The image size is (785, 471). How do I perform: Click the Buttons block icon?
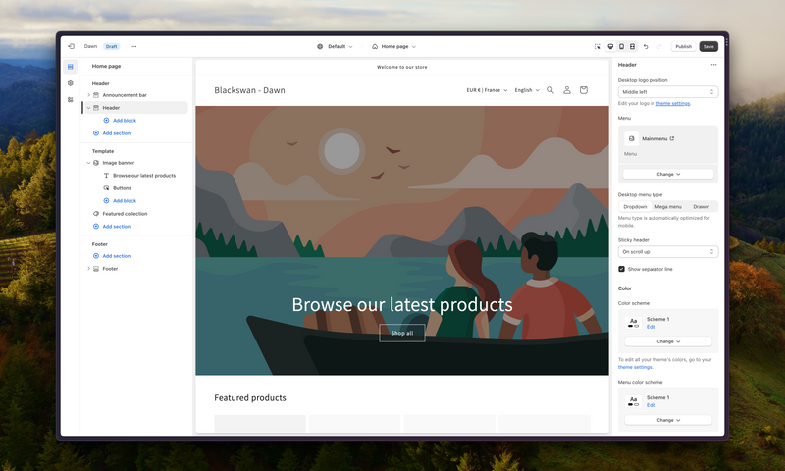[106, 188]
